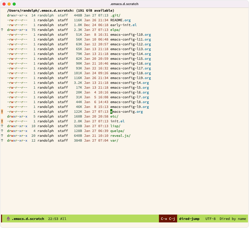Select emacs-config-l18.org file entry

131,73
